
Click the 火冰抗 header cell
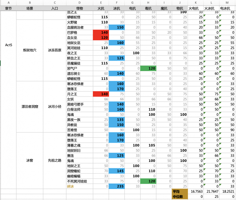point(211,8)
